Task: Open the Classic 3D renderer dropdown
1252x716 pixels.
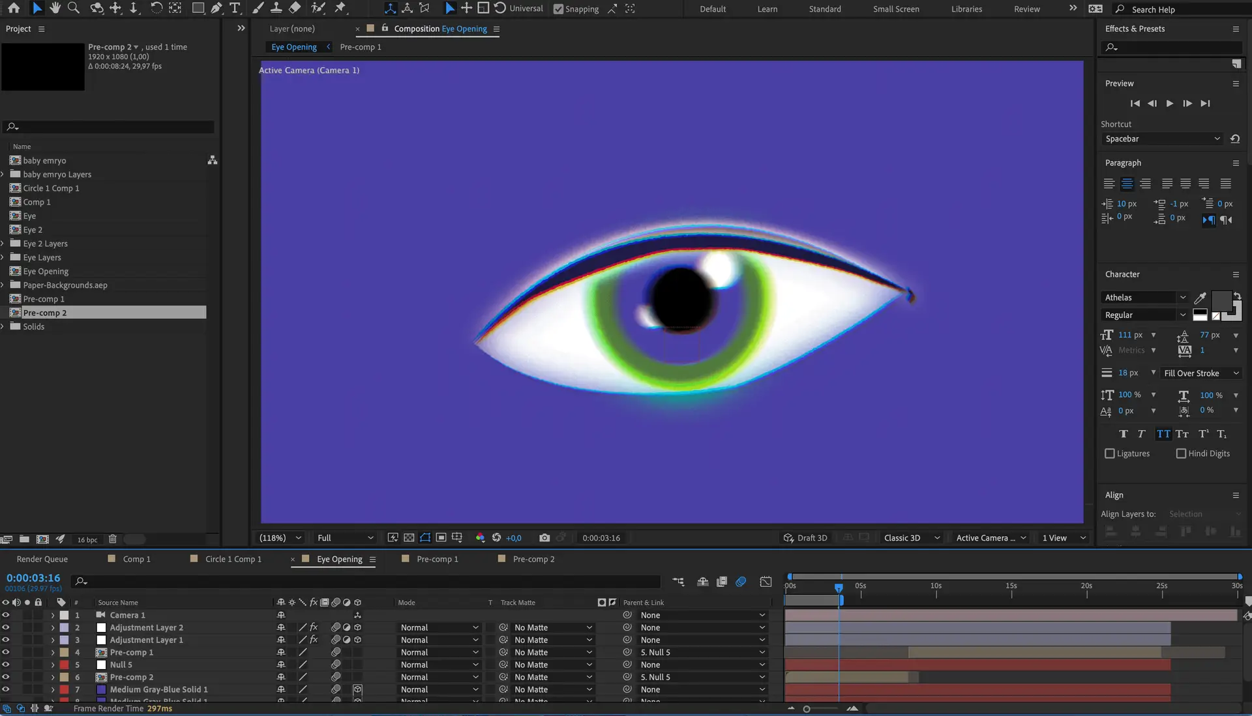Action: pos(911,537)
